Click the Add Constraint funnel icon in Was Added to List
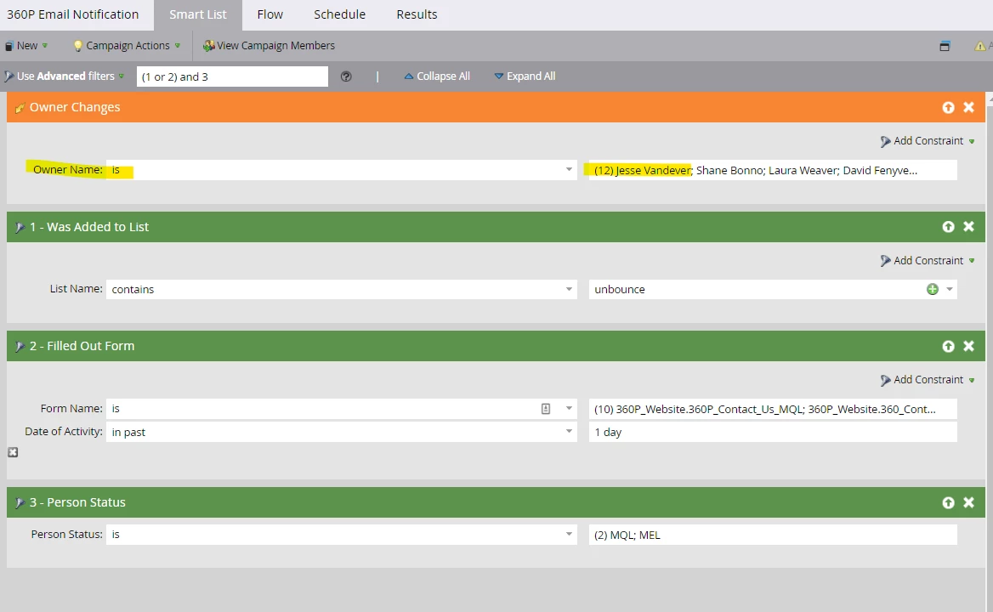The image size is (993, 612). coord(885,261)
